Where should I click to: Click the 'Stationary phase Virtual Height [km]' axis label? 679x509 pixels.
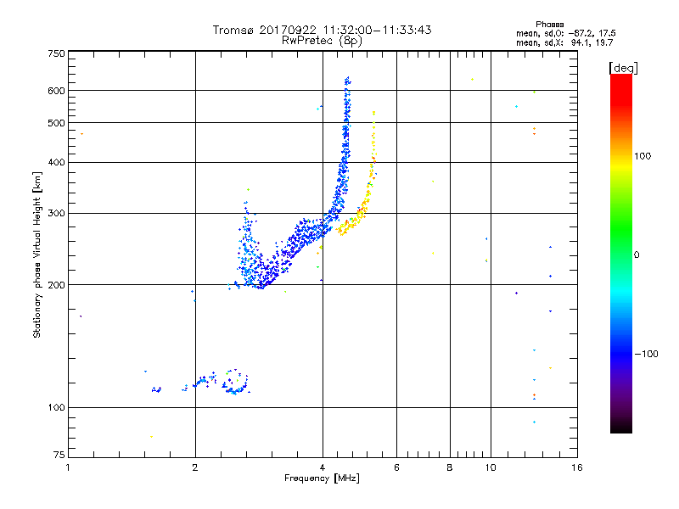pyautogui.click(x=36, y=255)
